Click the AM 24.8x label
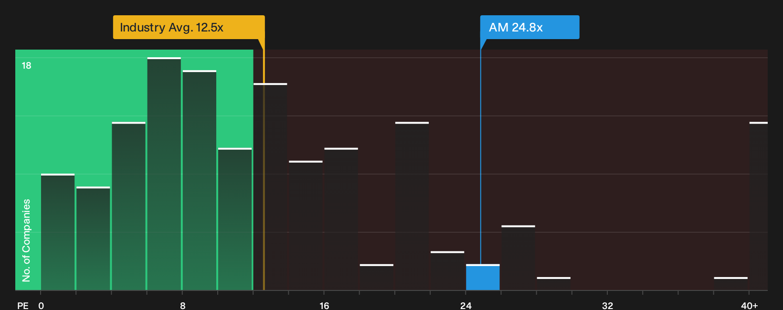Viewport: 783px width, 310px height. (529, 27)
